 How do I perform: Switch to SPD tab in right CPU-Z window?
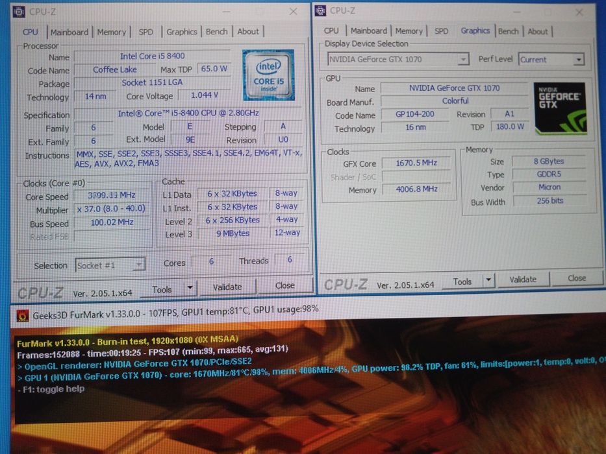coord(441,31)
